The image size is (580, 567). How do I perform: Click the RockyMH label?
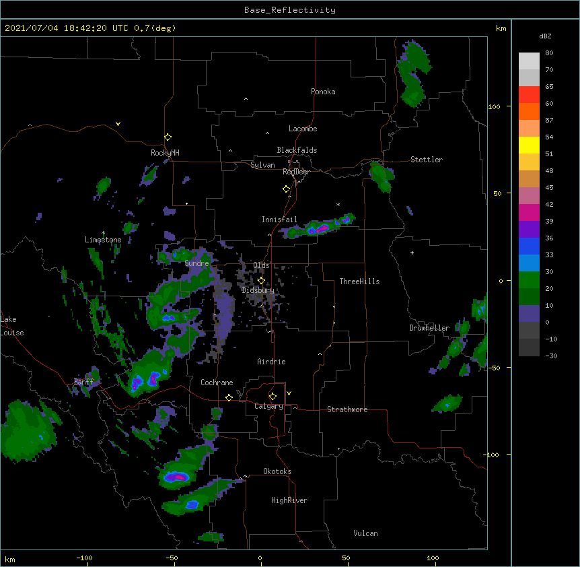[x=165, y=152]
